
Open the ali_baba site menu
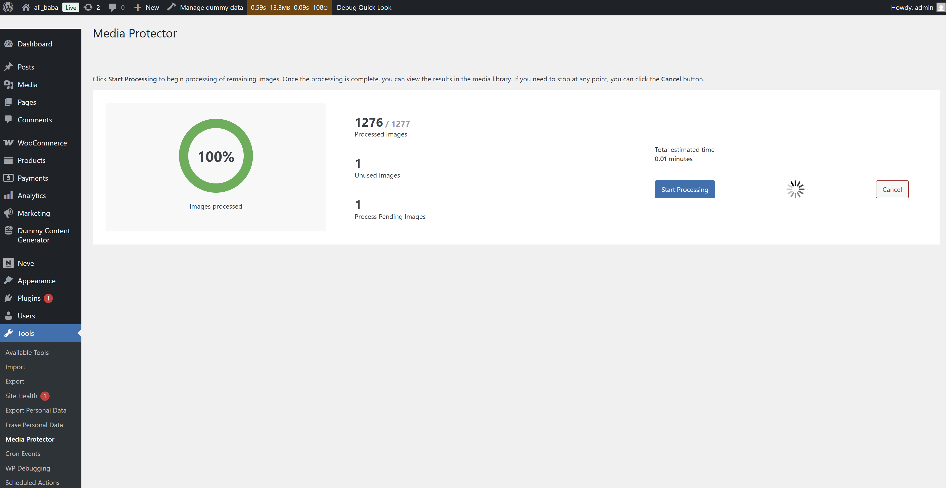[45, 7]
